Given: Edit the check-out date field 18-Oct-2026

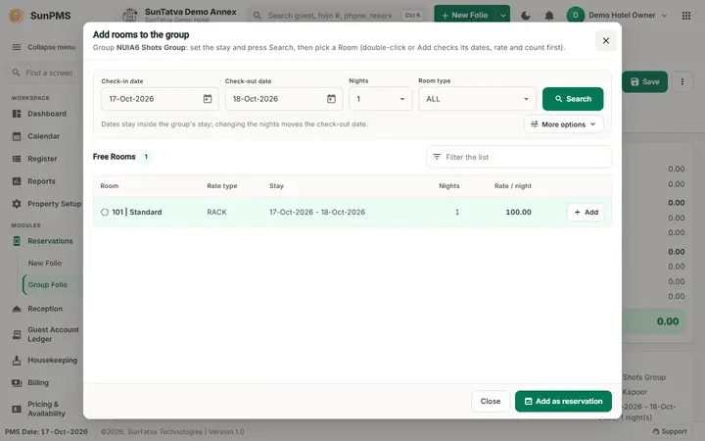Looking at the screenshot, I should 284,99.
